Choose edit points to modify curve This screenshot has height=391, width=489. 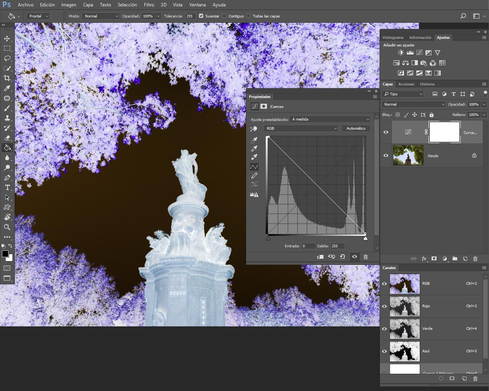255,167
